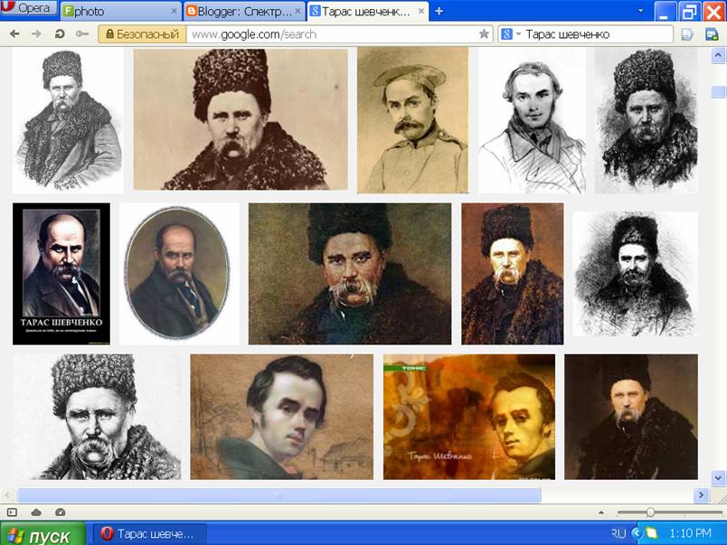Open the black-and-white close-up drawing with large moustache
The image size is (727, 545).
pyautogui.click(x=97, y=417)
